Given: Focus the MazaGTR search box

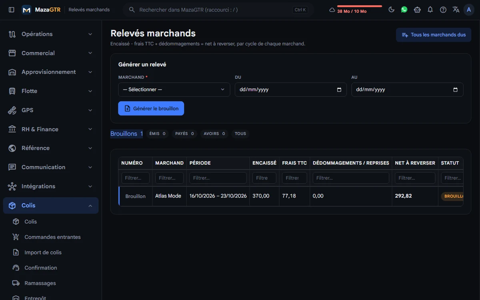Looking at the screenshot, I should coord(218,10).
